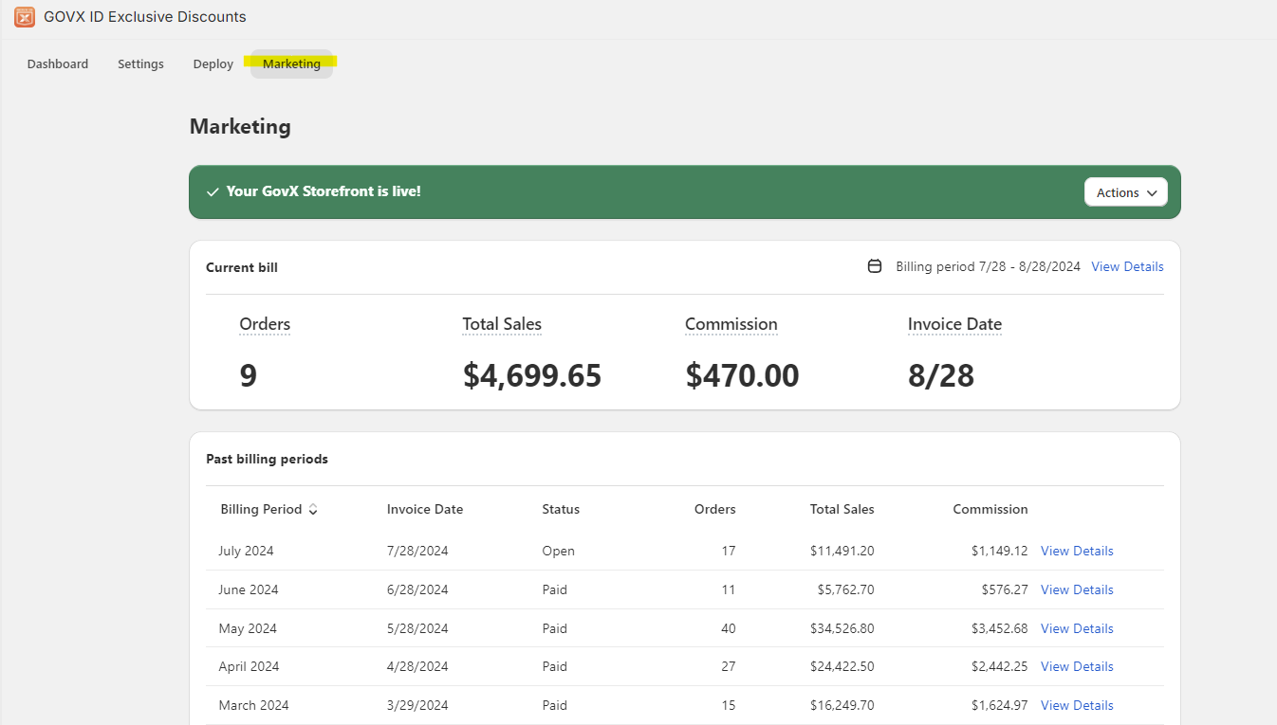The image size is (1277, 725).
Task: Go to the Deploy tab
Action: (x=213, y=64)
